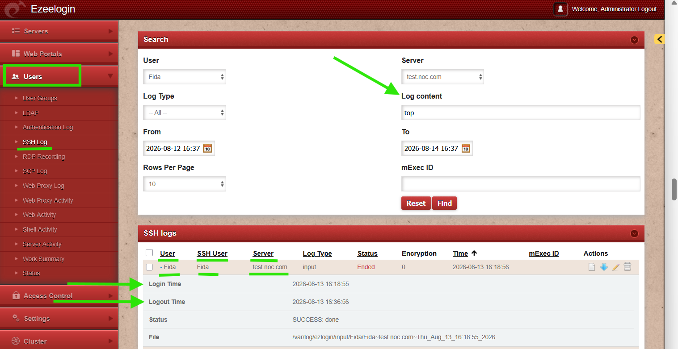The height and width of the screenshot is (349, 678).
Task: Sort logs by Time column
Action: [x=460, y=253]
